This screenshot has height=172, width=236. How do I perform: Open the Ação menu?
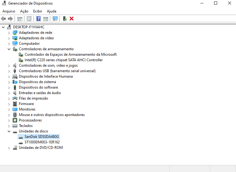coord(24,11)
